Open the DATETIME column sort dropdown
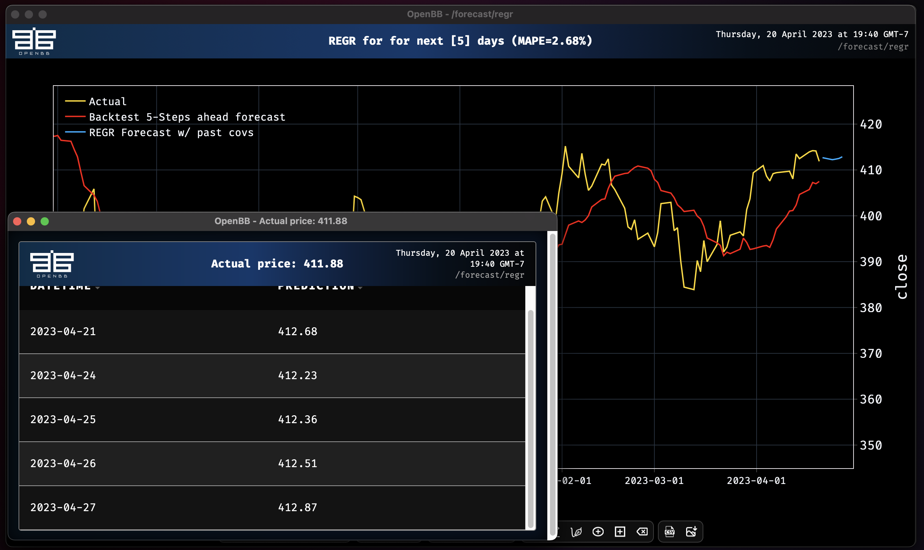The image size is (924, 550). [98, 288]
